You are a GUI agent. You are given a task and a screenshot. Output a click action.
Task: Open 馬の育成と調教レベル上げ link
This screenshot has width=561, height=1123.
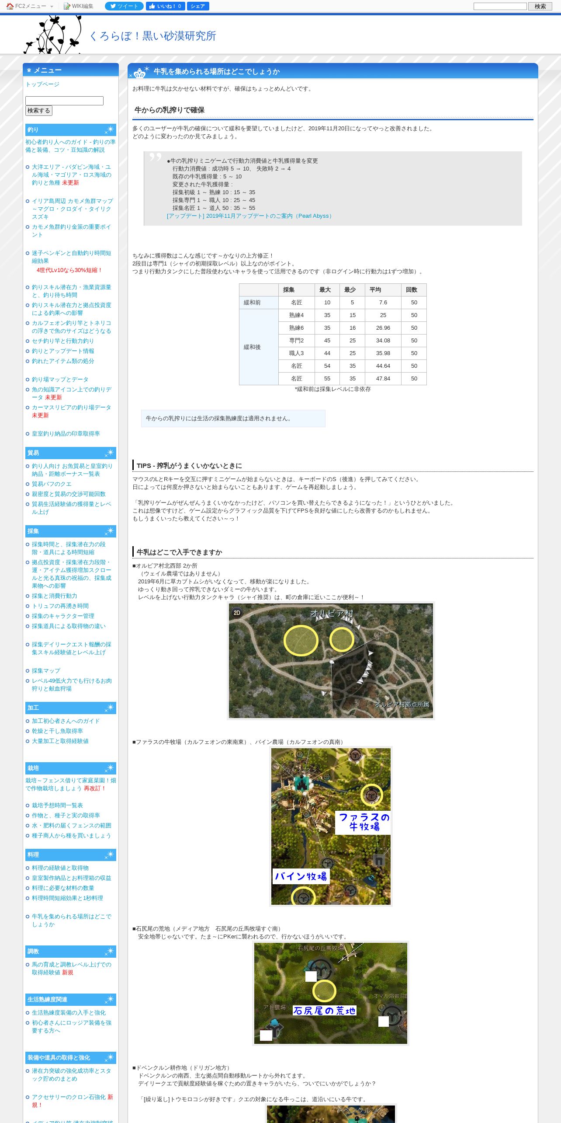click(72, 968)
